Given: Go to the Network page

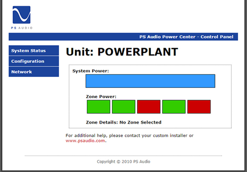Looking at the screenshot, I should tap(34, 72).
